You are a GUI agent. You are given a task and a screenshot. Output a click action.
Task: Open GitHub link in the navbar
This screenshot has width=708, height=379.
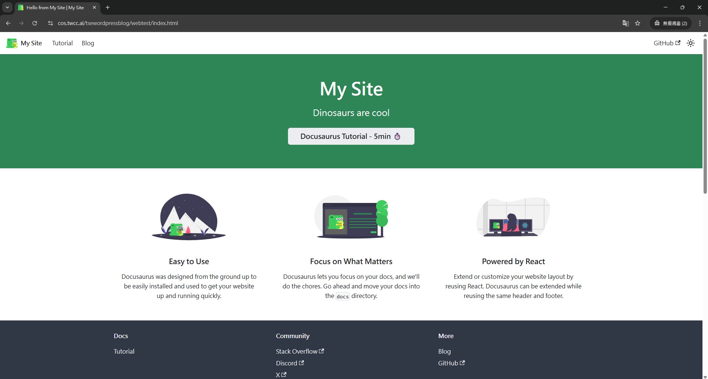pos(667,43)
